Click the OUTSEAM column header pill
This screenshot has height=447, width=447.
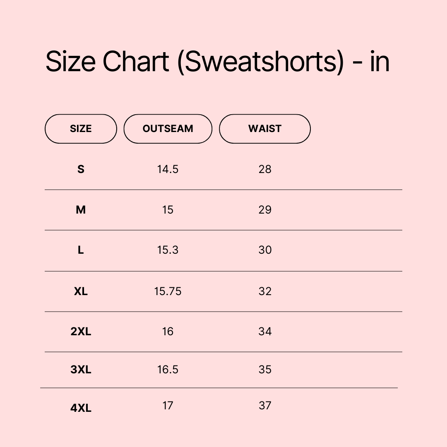pyautogui.click(x=168, y=129)
